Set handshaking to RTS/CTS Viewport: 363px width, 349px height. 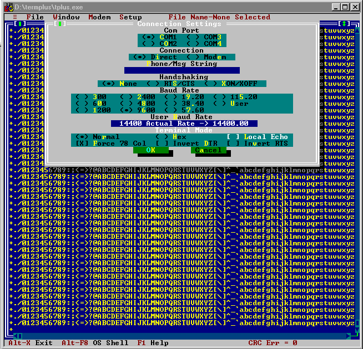click(x=171, y=84)
